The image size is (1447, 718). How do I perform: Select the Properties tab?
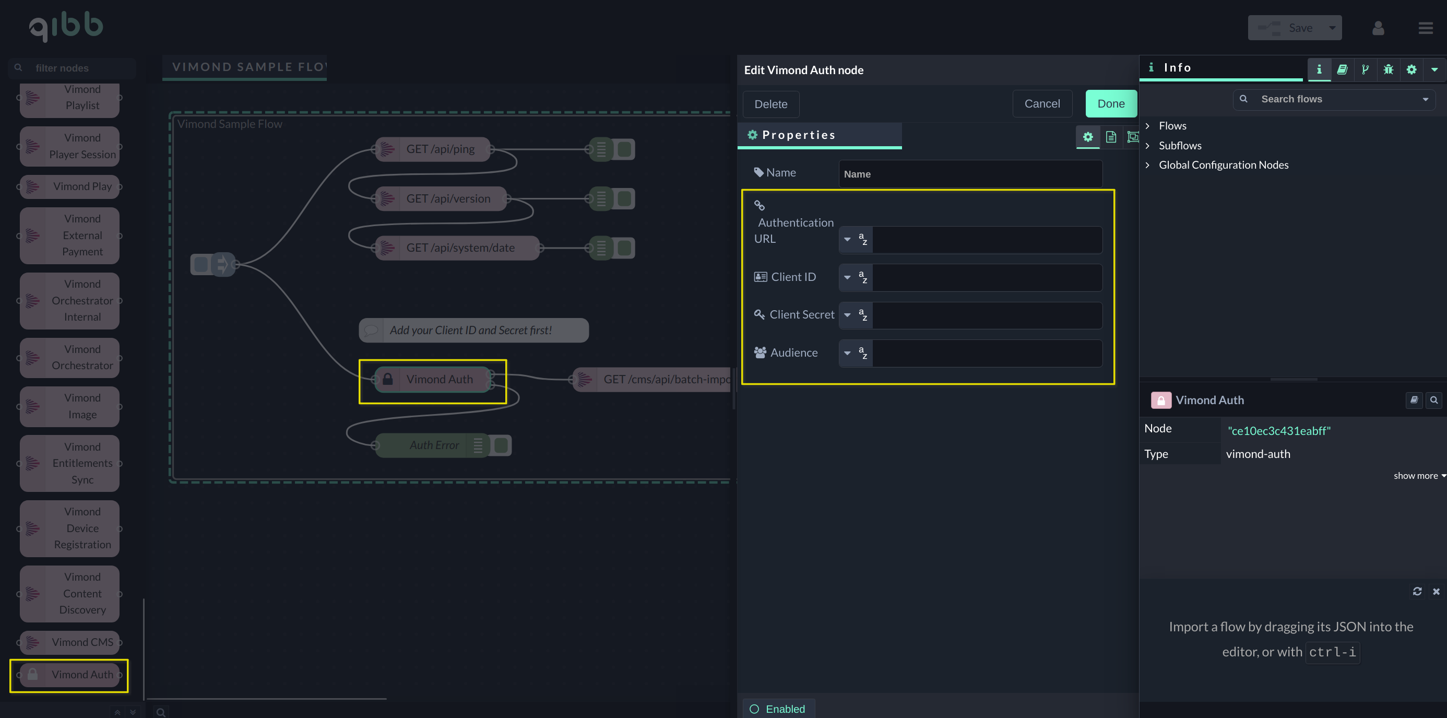click(819, 135)
